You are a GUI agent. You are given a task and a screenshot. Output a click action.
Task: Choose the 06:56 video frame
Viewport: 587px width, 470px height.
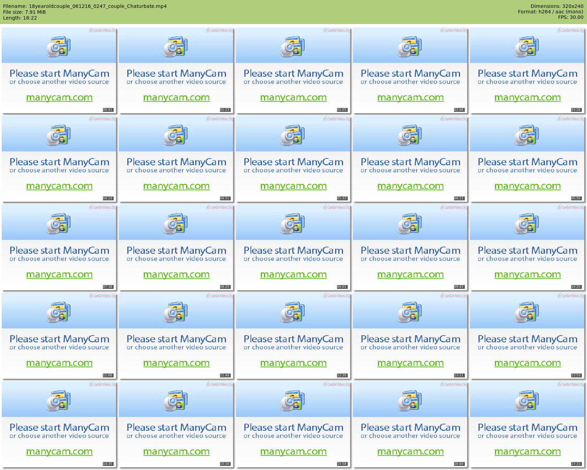(527, 159)
